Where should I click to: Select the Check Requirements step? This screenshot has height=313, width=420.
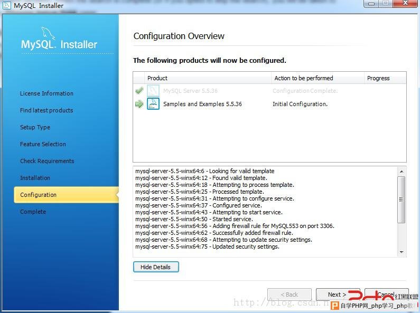[47, 161]
